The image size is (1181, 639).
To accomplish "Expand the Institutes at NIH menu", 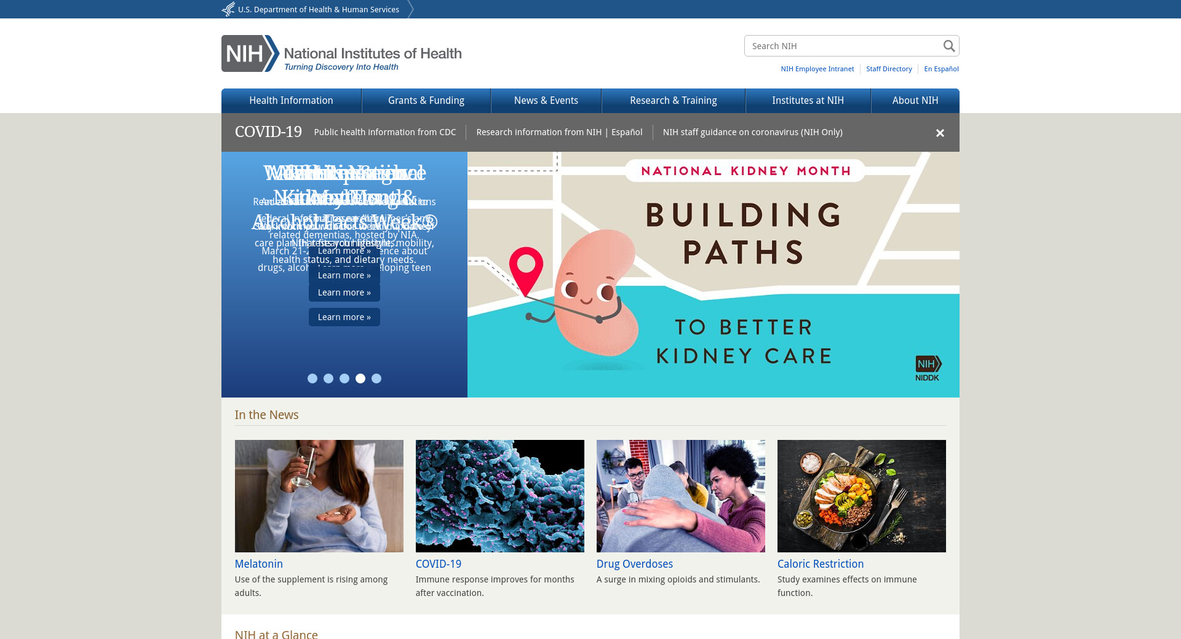I will 808,101.
